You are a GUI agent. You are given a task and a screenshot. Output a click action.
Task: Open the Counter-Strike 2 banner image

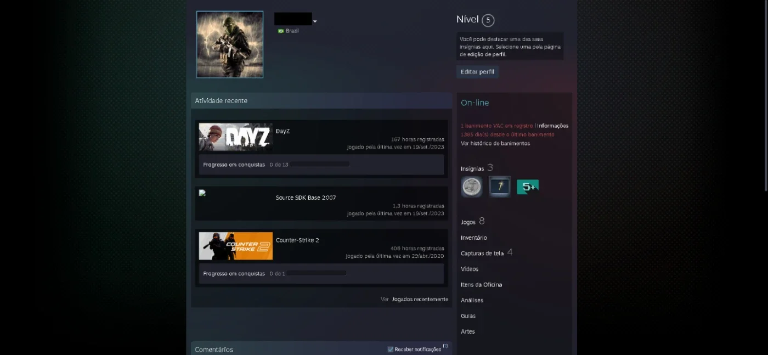tap(235, 246)
